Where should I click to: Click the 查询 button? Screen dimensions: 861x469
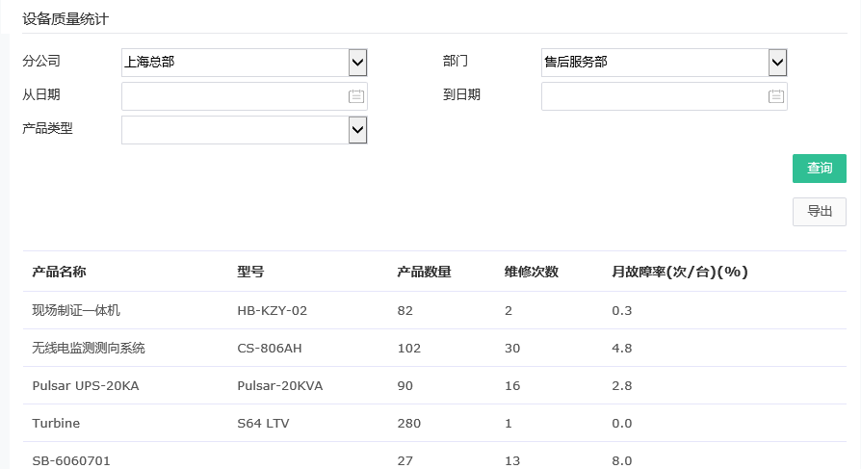tap(820, 168)
